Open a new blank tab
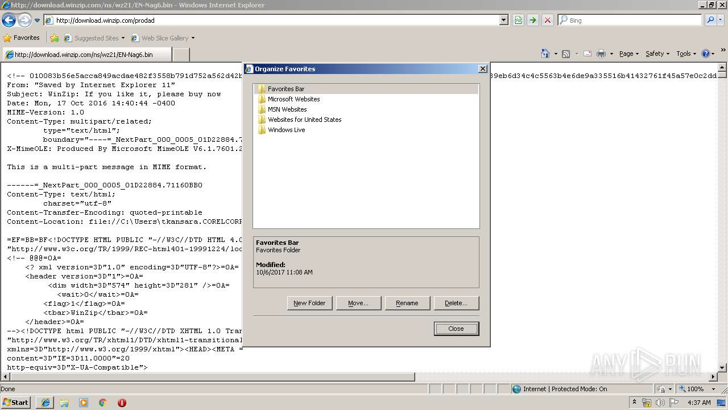 [181, 55]
